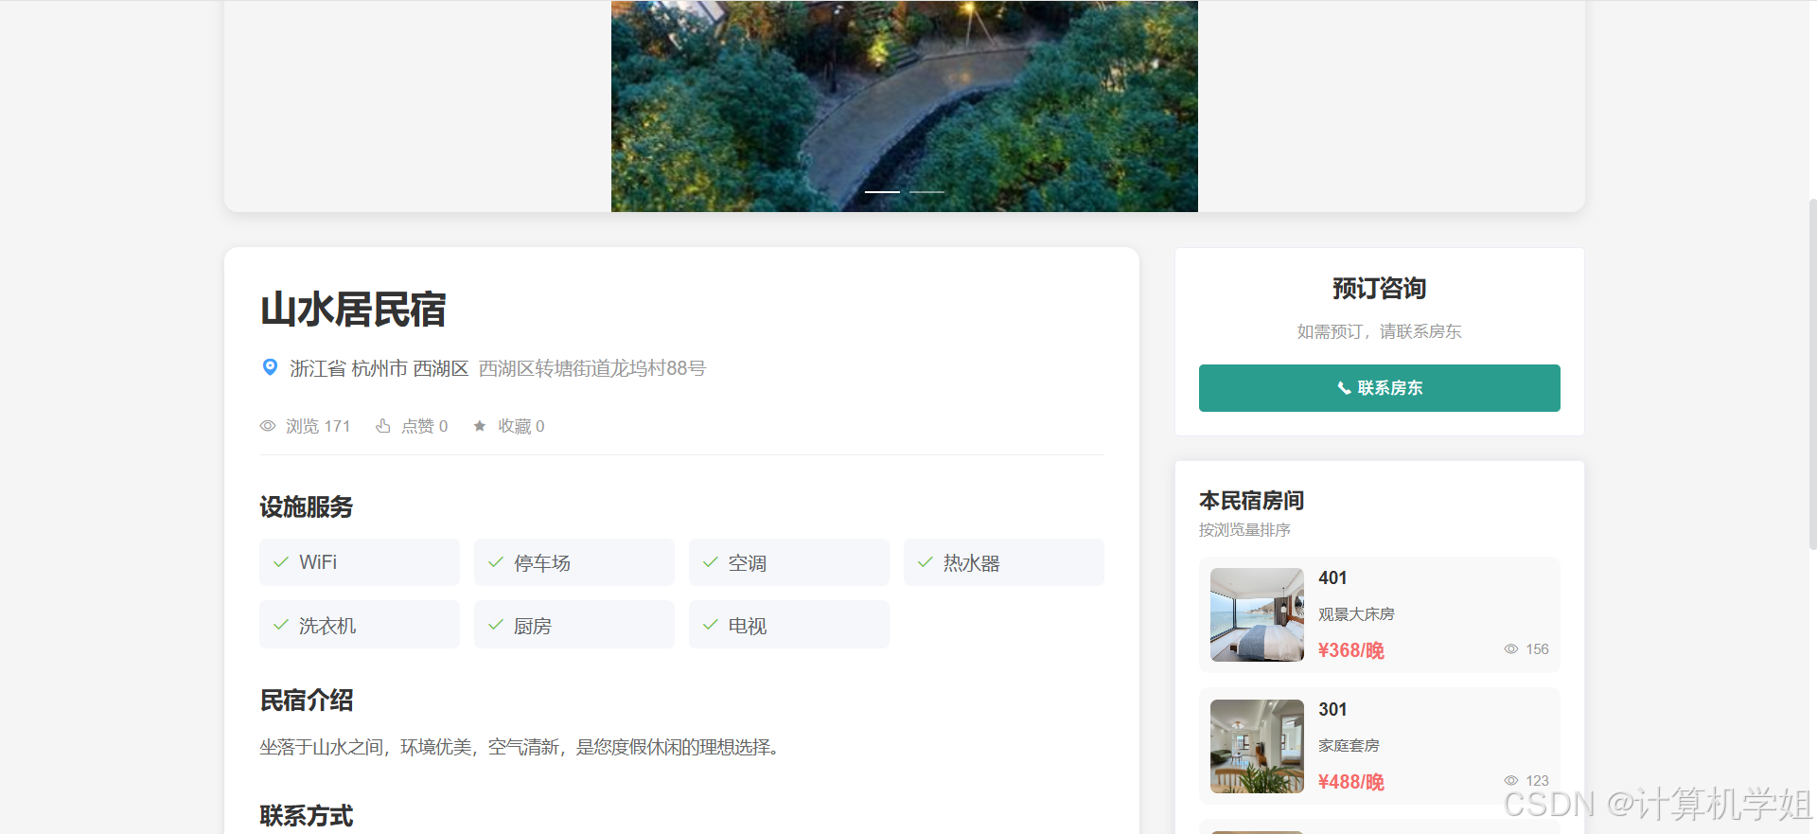Click the 家庭套房 room type text

(x=1349, y=746)
